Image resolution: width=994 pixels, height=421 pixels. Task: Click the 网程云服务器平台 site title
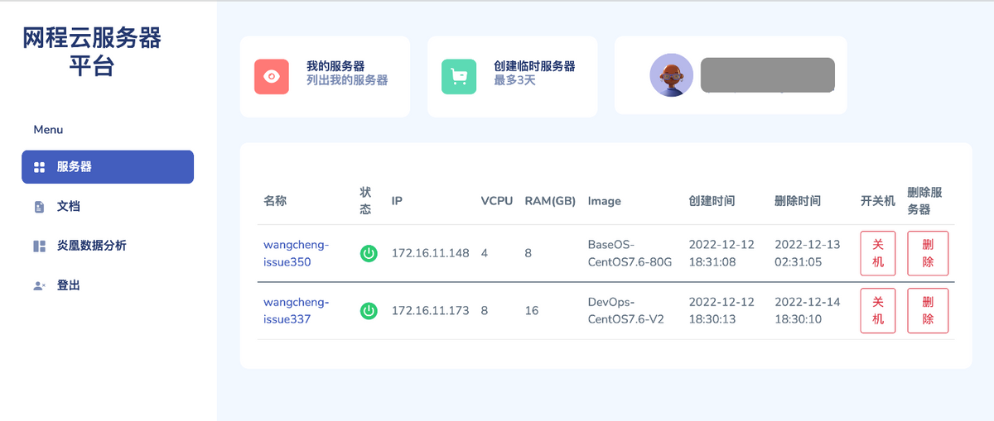(x=92, y=52)
